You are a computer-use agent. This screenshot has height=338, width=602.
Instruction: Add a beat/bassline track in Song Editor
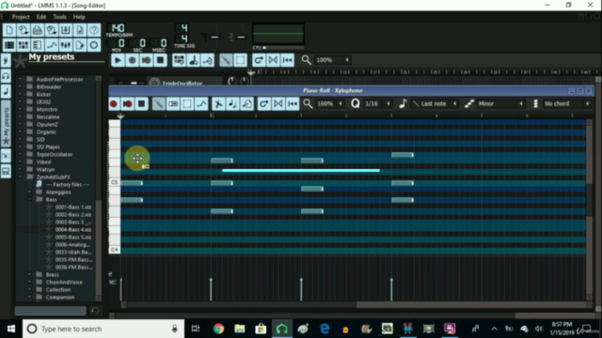(179, 60)
